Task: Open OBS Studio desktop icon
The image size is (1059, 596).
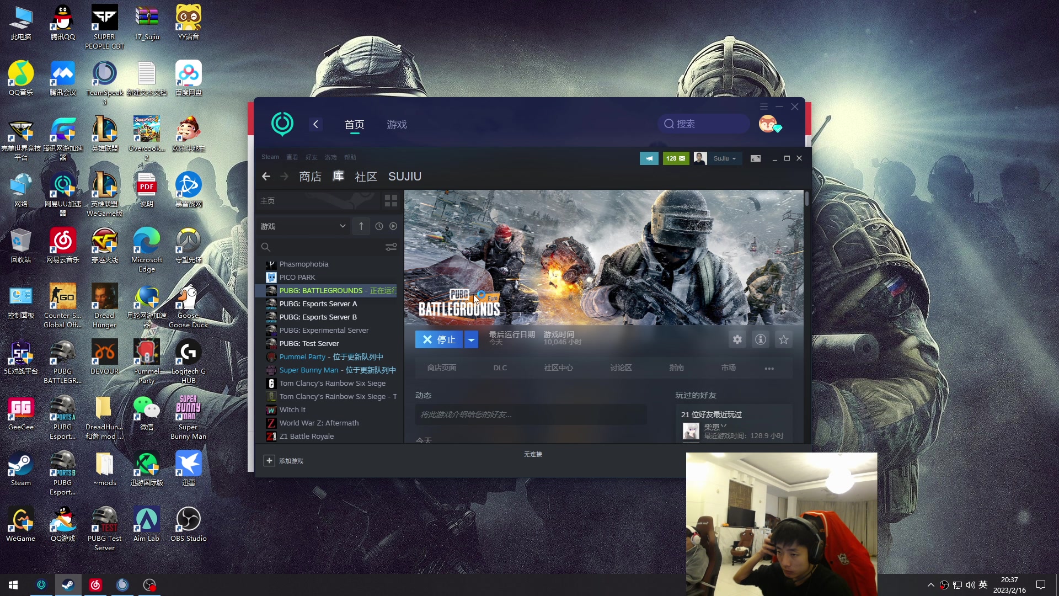Action: [x=188, y=524]
